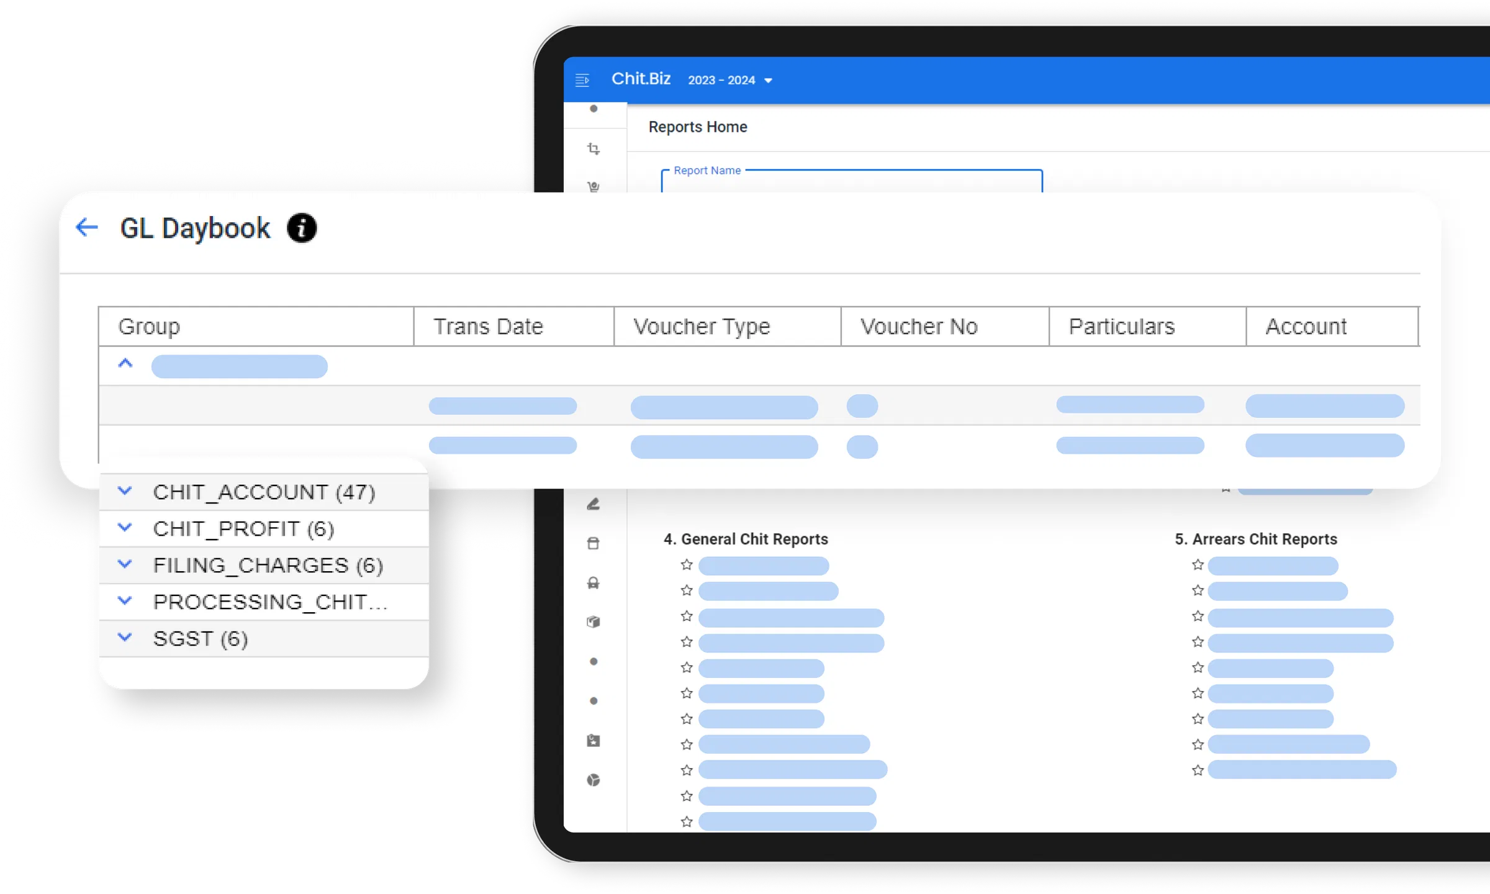1490x894 pixels.
Task: Click the Group column header
Action: pyautogui.click(x=256, y=327)
